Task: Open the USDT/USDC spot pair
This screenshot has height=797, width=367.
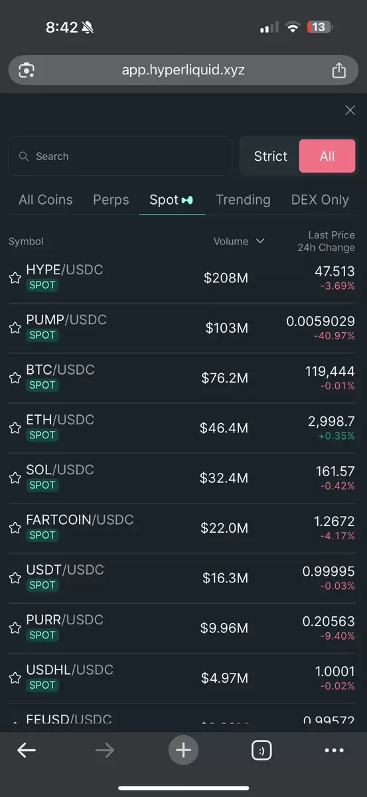Action: pos(183,578)
